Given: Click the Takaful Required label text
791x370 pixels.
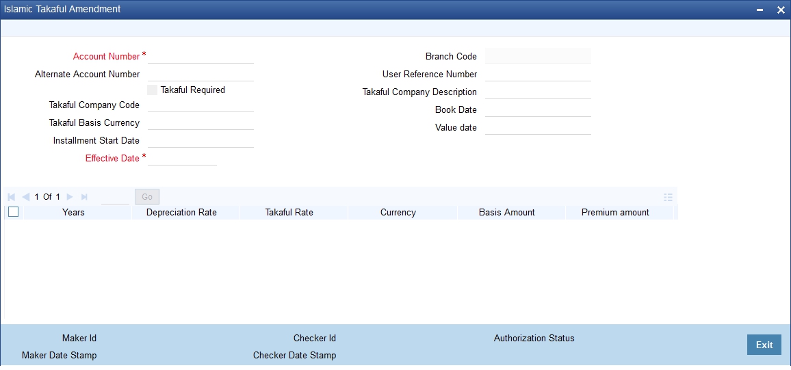Looking at the screenshot, I should 193,90.
